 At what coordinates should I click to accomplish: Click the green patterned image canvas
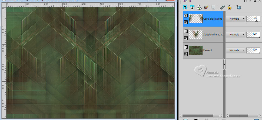pyautogui.click(x=90, y=63)
